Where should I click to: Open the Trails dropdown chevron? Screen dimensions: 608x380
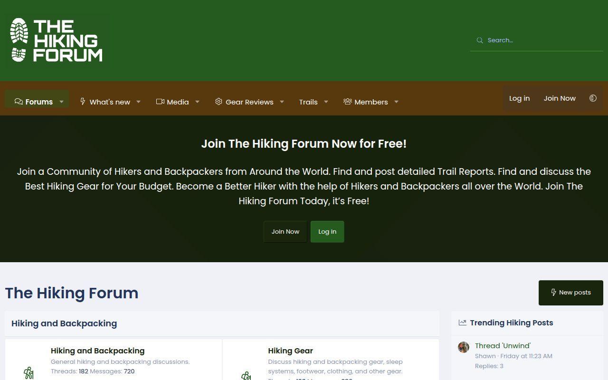[x=326, y=102]
